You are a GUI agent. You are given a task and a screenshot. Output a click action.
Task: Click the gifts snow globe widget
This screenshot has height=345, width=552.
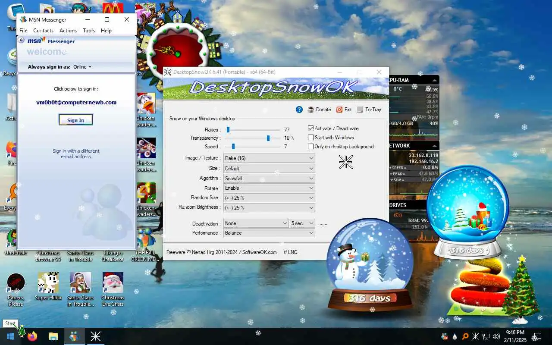468,212
